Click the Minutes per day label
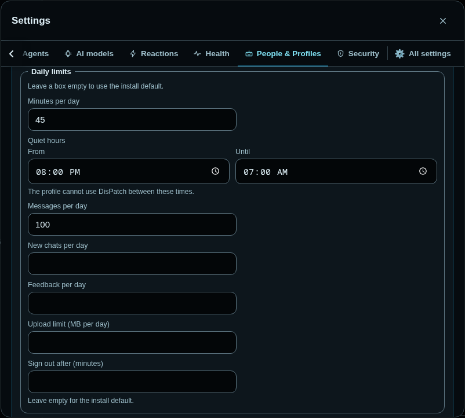The height and width of the screenshot is (418, 465). point(54,101)
